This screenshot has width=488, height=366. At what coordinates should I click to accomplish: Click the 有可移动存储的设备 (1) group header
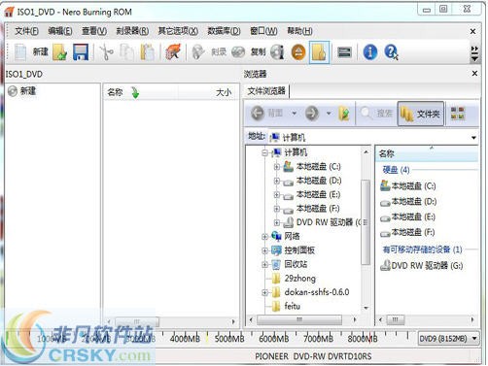tap(422, 250)
